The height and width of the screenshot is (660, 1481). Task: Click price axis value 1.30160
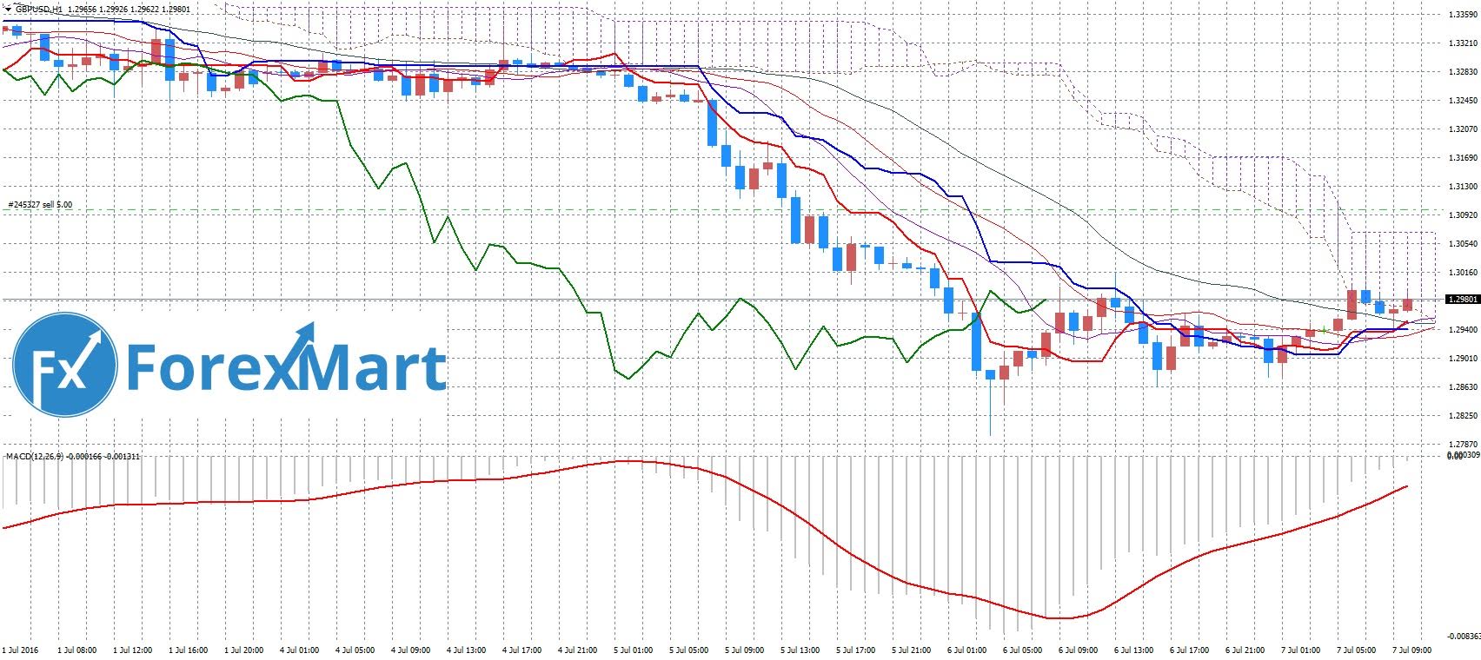pos(1462,273)
